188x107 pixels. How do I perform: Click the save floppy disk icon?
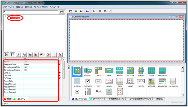point(81,11)
